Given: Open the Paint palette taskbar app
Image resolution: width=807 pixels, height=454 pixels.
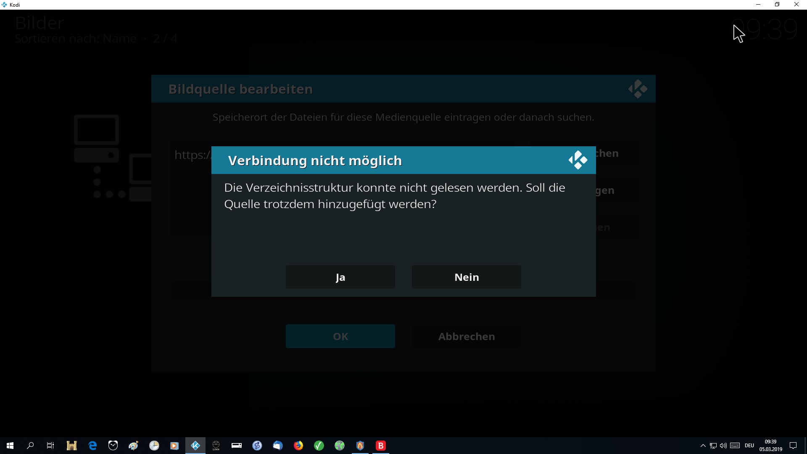Looking at the screenshot, I should 134,446.
